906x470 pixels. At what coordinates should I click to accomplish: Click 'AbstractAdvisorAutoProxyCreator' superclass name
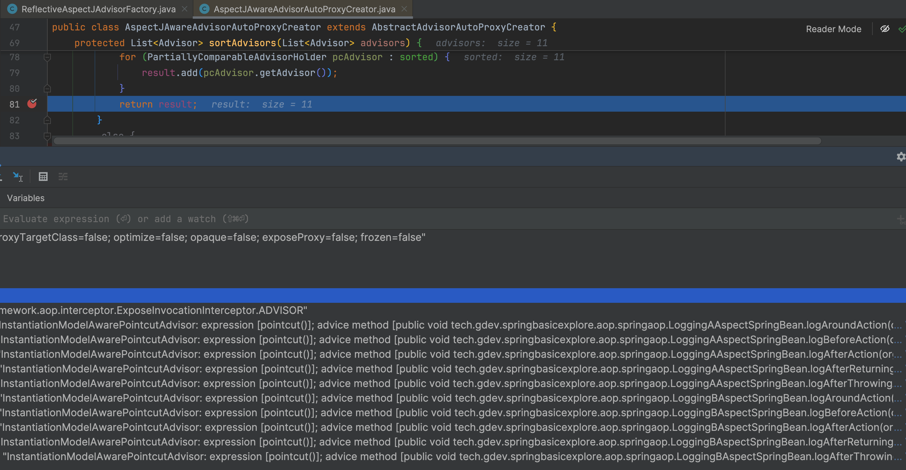(458, 27)
